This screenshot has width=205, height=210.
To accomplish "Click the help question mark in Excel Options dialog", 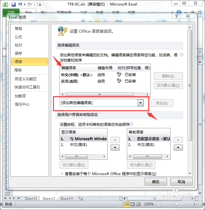I will click(x=177, y=16).
